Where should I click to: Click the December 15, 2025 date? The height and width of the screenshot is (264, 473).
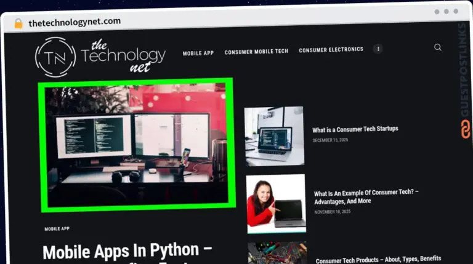[x=330, y=140]
